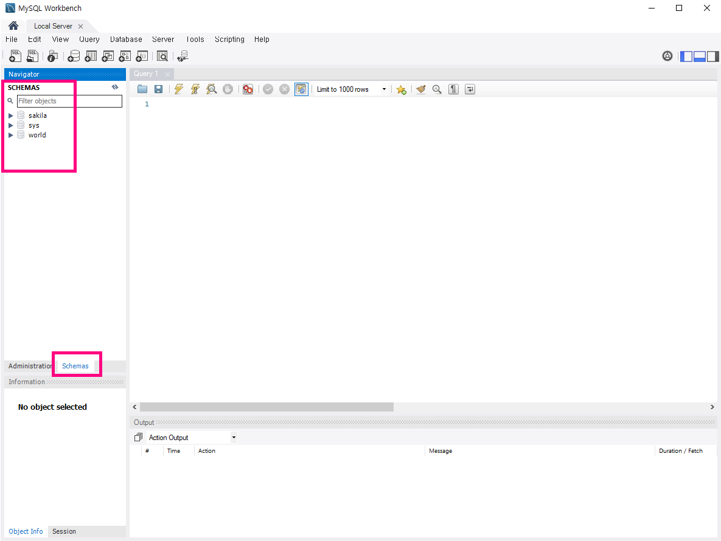Click the horizontal scrollbar thumb in editor

click(266, 407)
